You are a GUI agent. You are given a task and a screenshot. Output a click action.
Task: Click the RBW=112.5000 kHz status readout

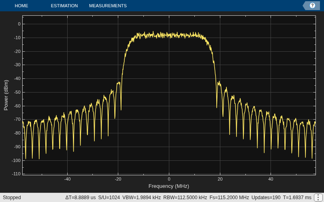[x=185, y=198]
